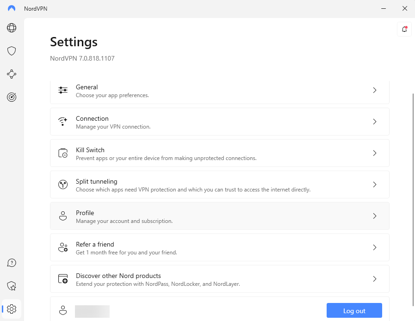The width and height of the screenshot is (415, 321).
Task: Open the help chat bubble icon
Action: 12,263
